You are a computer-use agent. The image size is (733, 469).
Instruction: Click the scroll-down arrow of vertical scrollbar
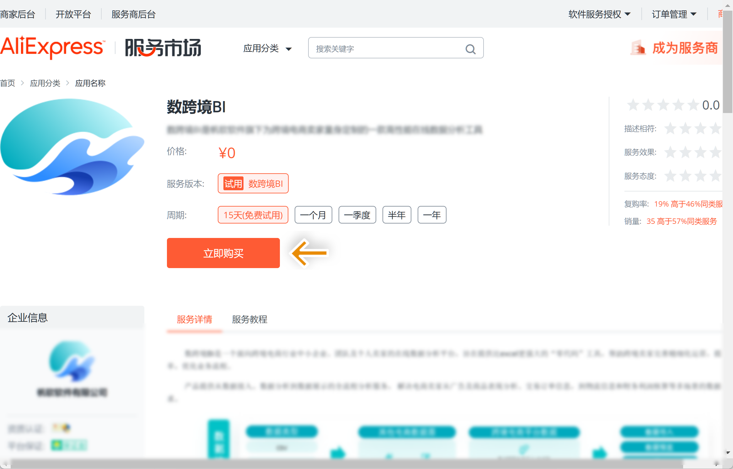tap(728, 453)
